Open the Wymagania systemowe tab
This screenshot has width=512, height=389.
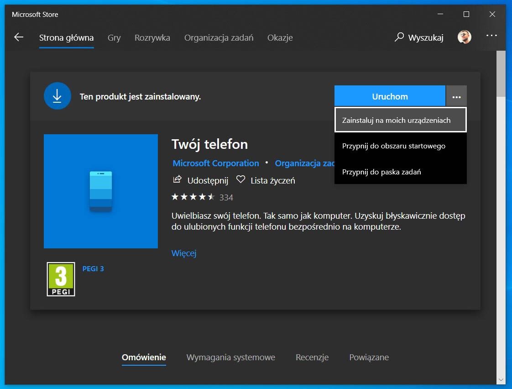coord(230,357)
